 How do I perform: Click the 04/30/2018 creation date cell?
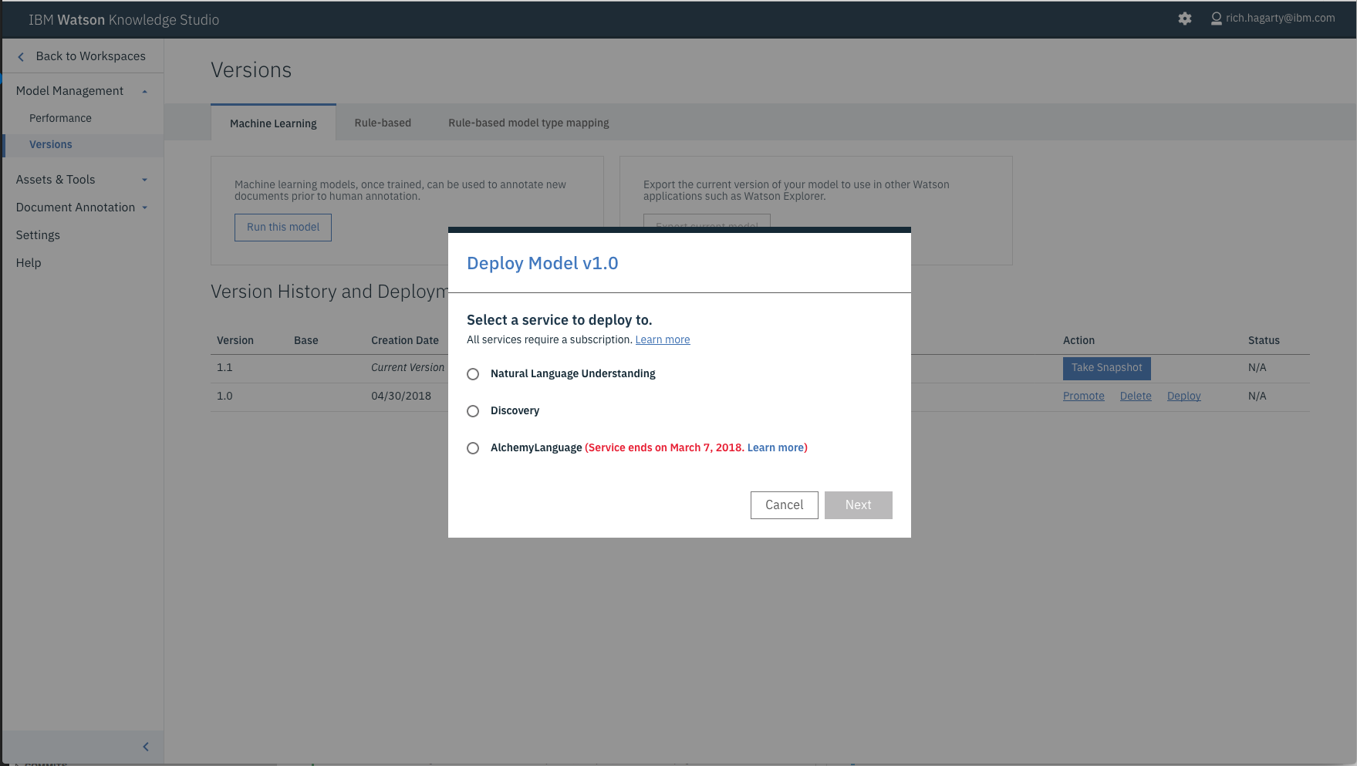pos(401,396)
